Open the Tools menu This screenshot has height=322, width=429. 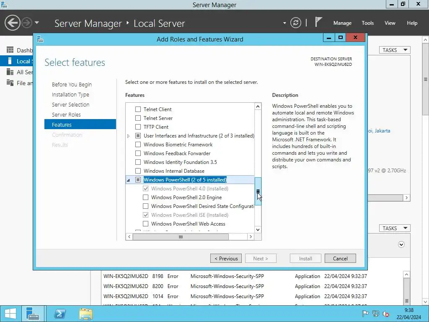[x=367, y=23]
